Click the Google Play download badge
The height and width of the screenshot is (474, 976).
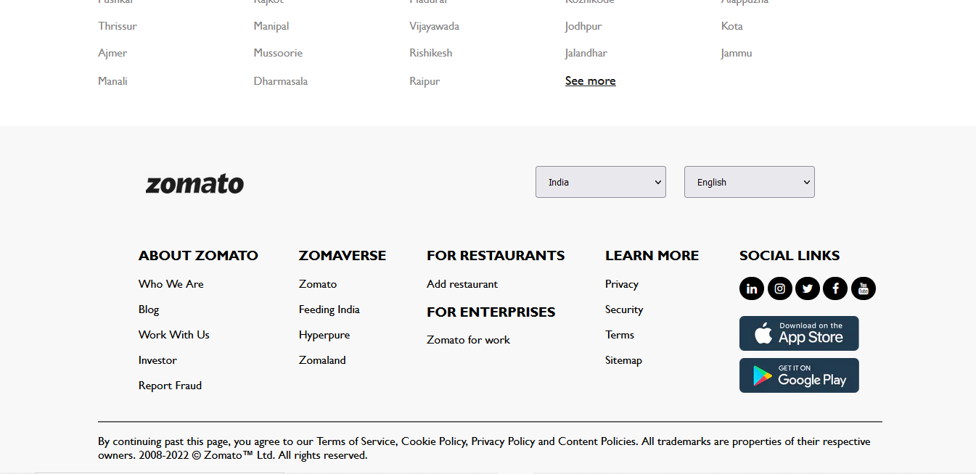point(799,375)
